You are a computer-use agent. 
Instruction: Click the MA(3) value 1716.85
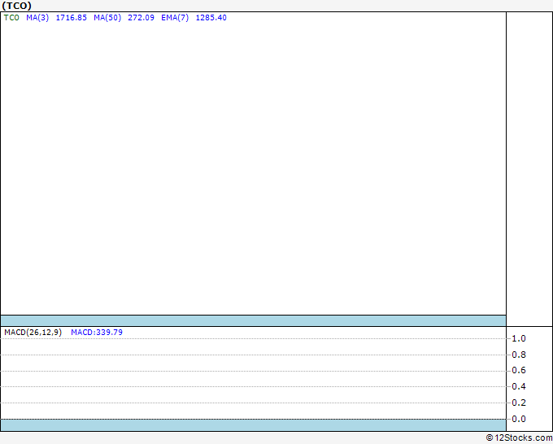click(x=72, y=18)
